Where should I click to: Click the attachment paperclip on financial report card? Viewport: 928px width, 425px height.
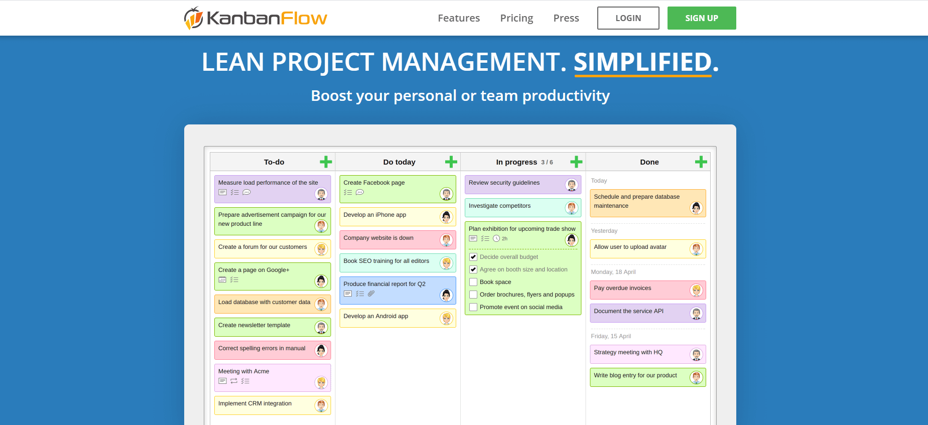[371, 294]
